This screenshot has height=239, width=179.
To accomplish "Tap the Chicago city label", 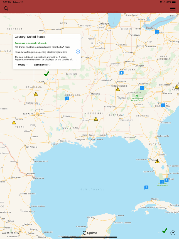I will (104, 23).
